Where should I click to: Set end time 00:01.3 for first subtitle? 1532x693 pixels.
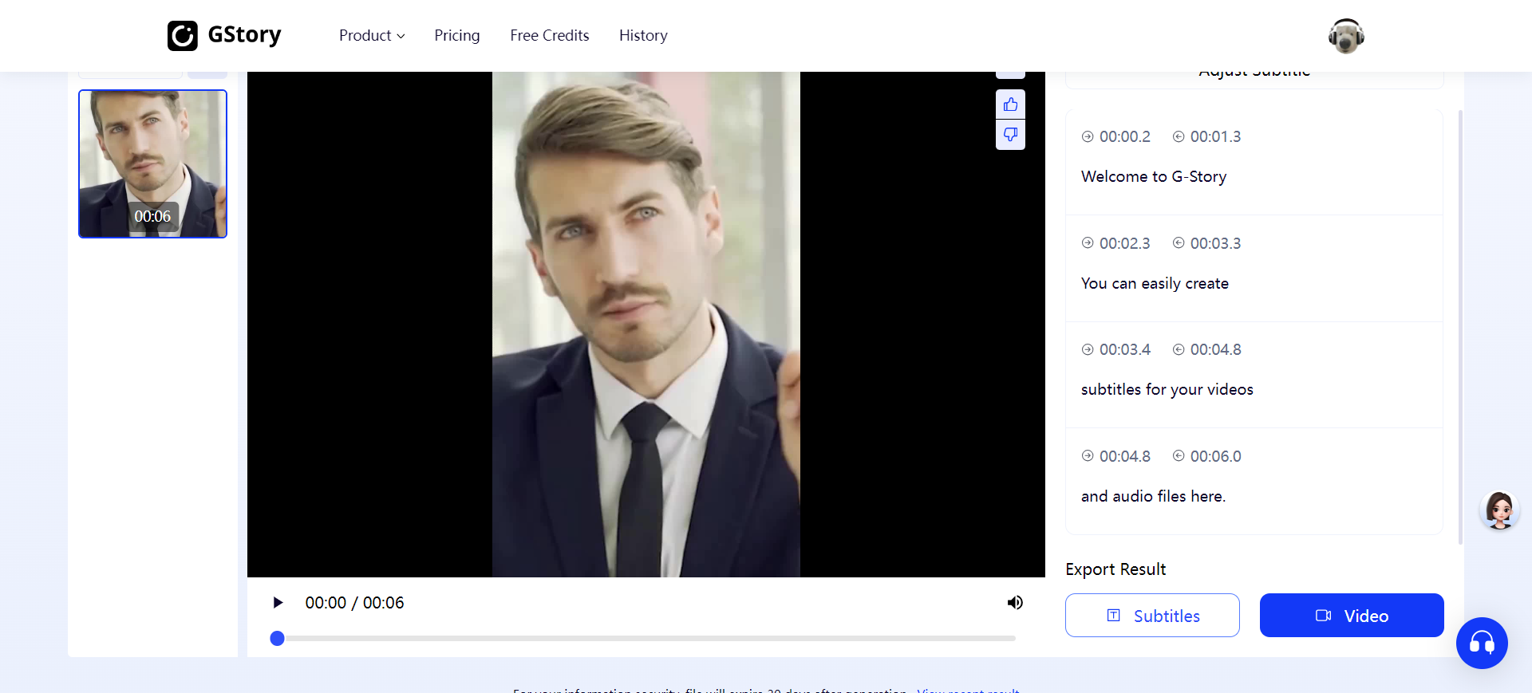[1207, 136]
